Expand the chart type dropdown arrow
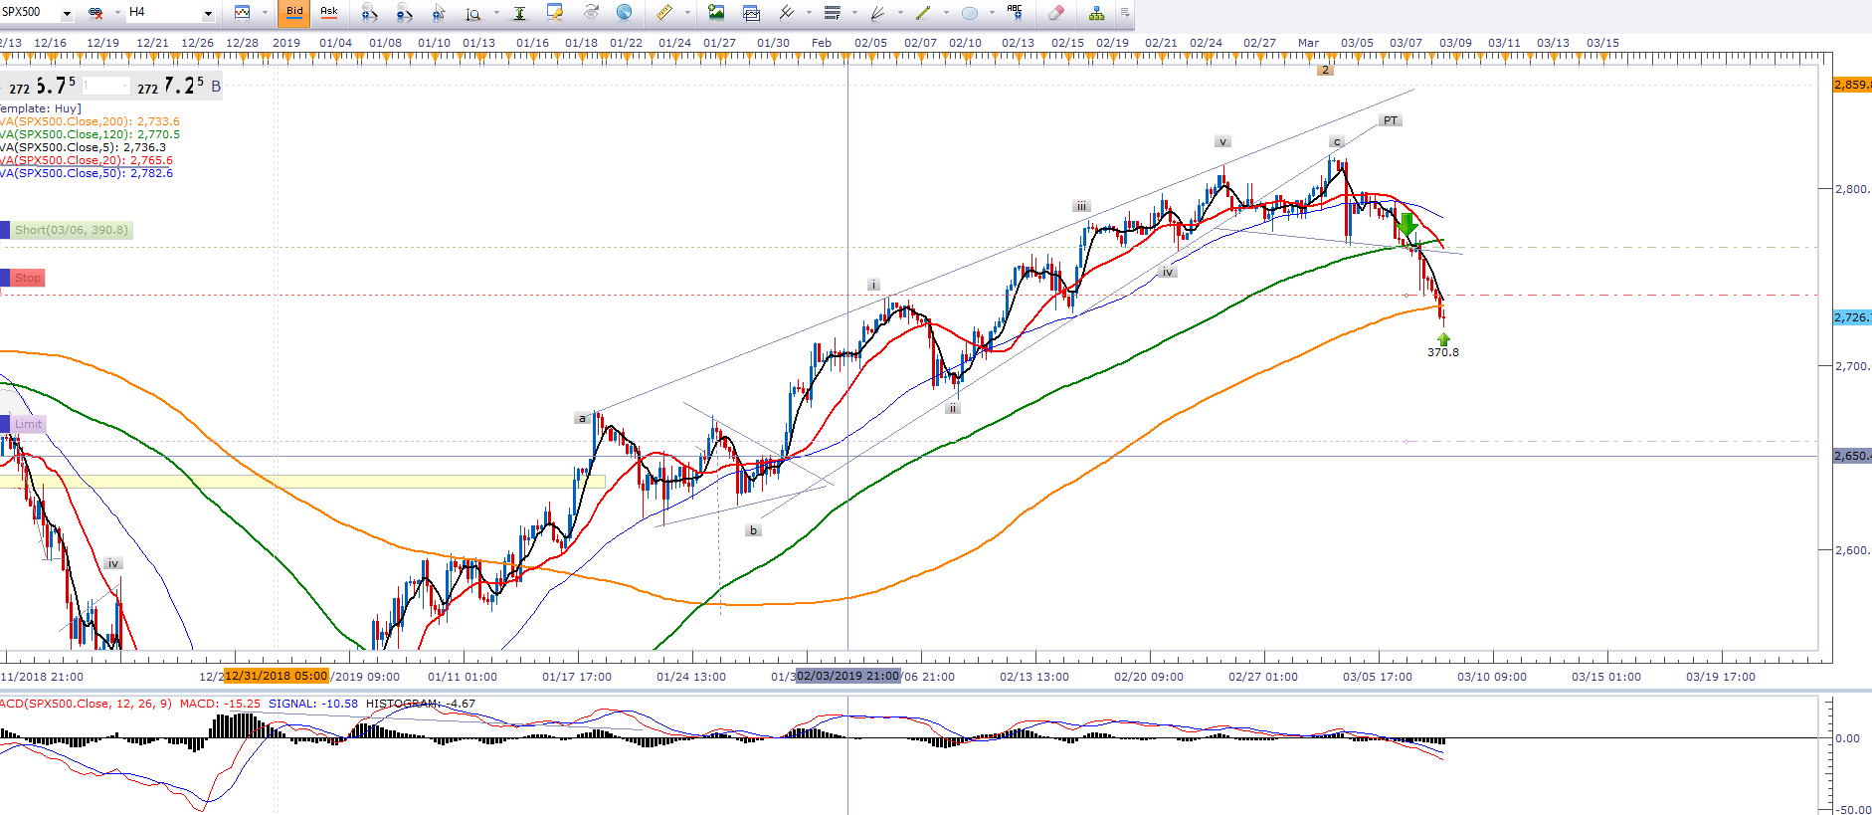The width and height of the screenshot is (1872, 815). (x=265, y=13)
